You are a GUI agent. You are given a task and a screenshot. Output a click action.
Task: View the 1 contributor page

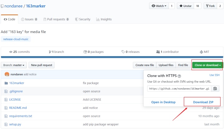tap(167, 52)
